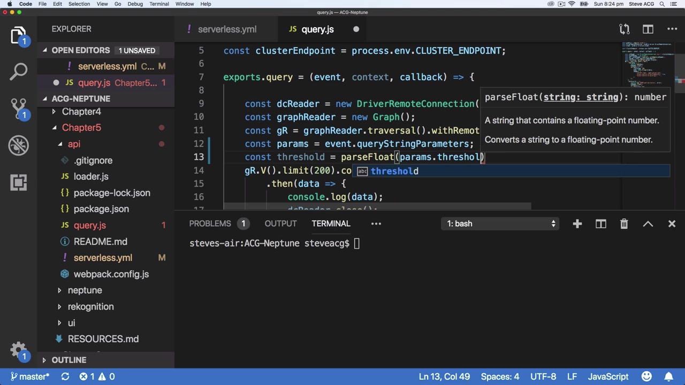
Task: Open webpack.config.js in the explorer
Action: click(x=111, y=274)
